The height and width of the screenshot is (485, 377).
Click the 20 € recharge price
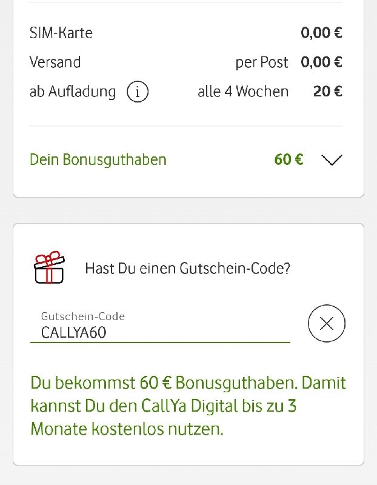[327, 92]
